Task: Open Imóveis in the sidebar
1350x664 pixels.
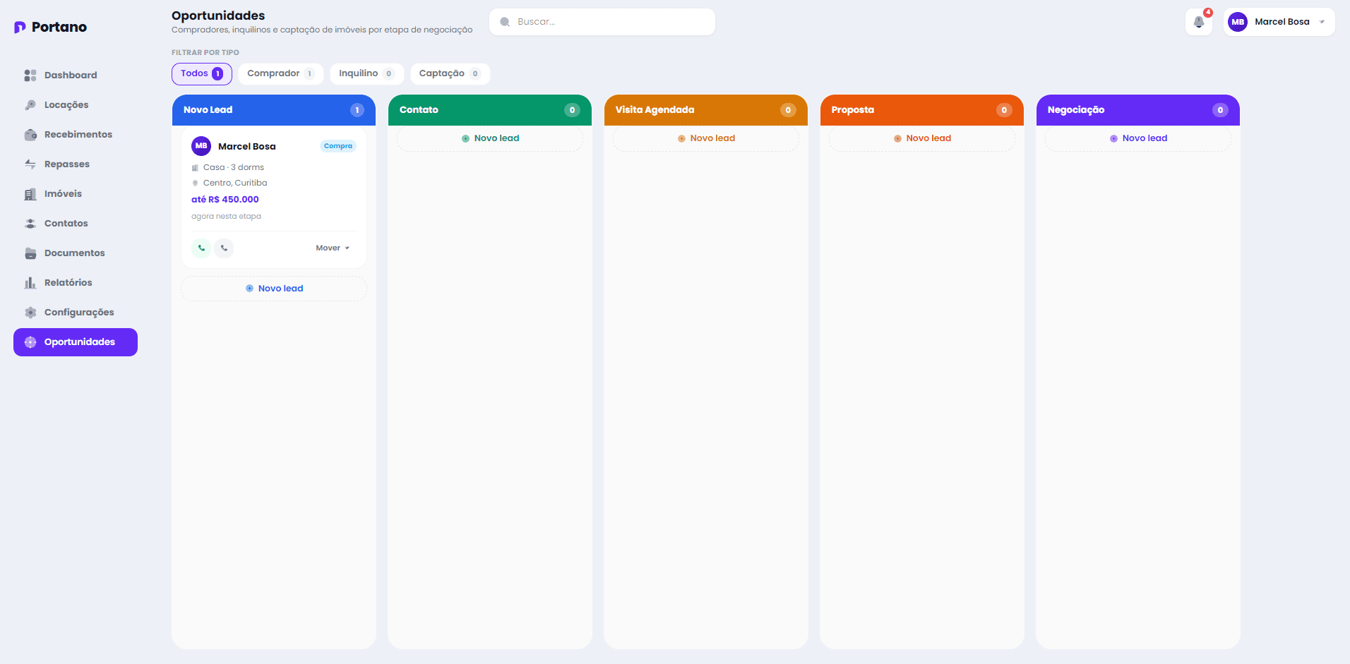Action: point(76,194)
